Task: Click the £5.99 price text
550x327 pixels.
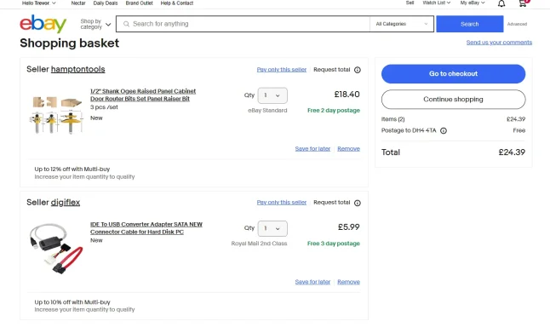Action: [349, 227]
